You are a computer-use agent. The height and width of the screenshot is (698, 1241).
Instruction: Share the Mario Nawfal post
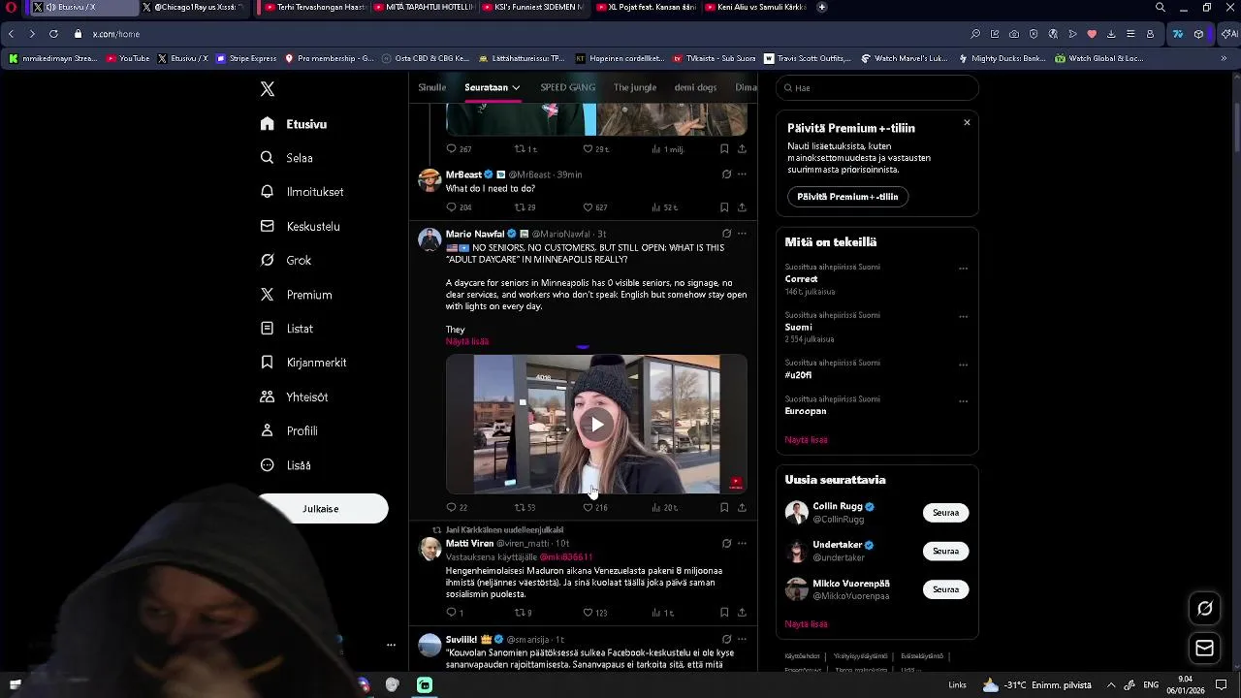[742, 507]
